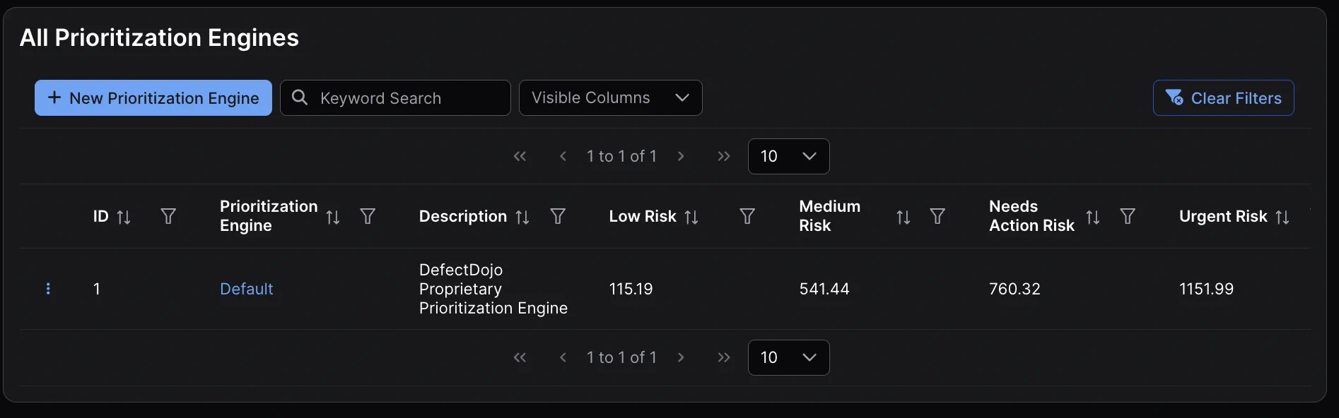This screenshot has width=1339, height=418.
Task: Sort by Medium Risk column
Action: [903, 217]
